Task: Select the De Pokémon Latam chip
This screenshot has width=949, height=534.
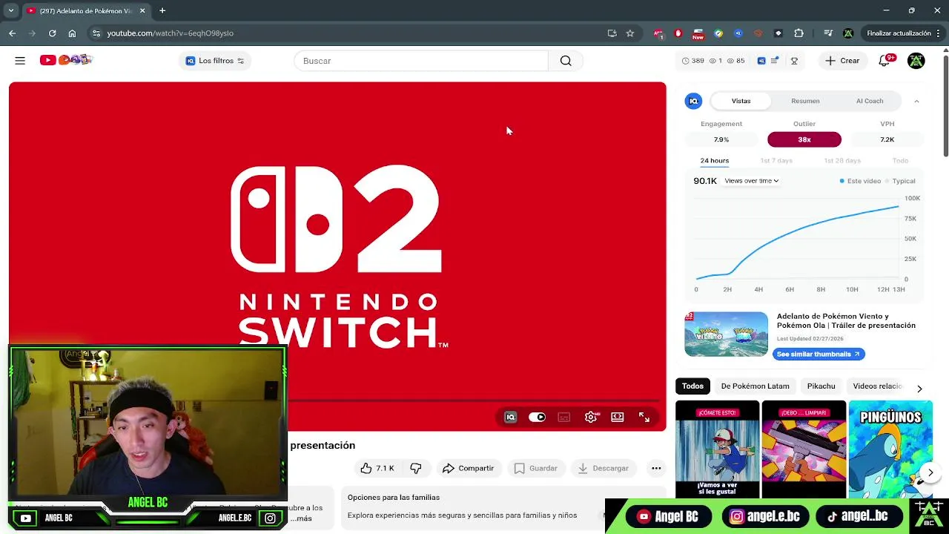Action: [755, 386]
